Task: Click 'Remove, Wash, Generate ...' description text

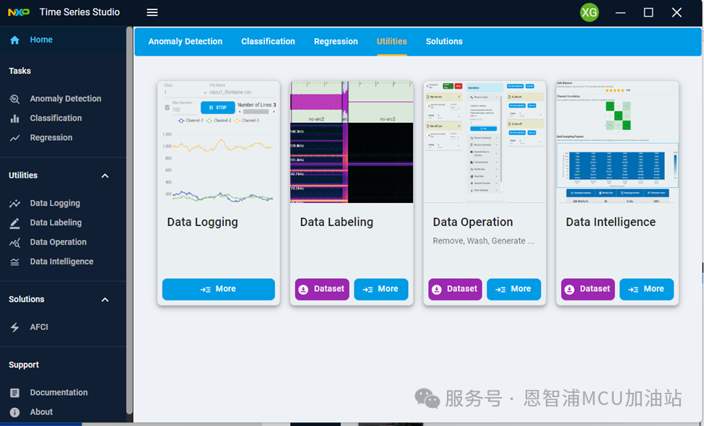Action: [x=484, y=241]
